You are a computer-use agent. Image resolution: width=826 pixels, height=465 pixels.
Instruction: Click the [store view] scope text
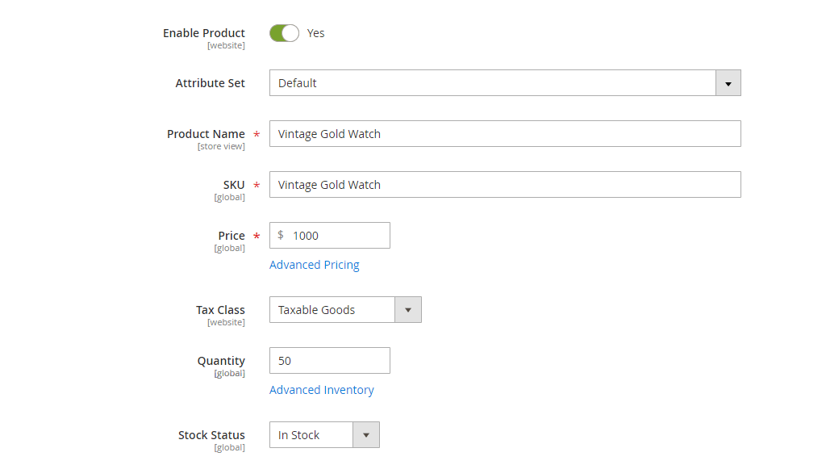click(x=221, y=147)
